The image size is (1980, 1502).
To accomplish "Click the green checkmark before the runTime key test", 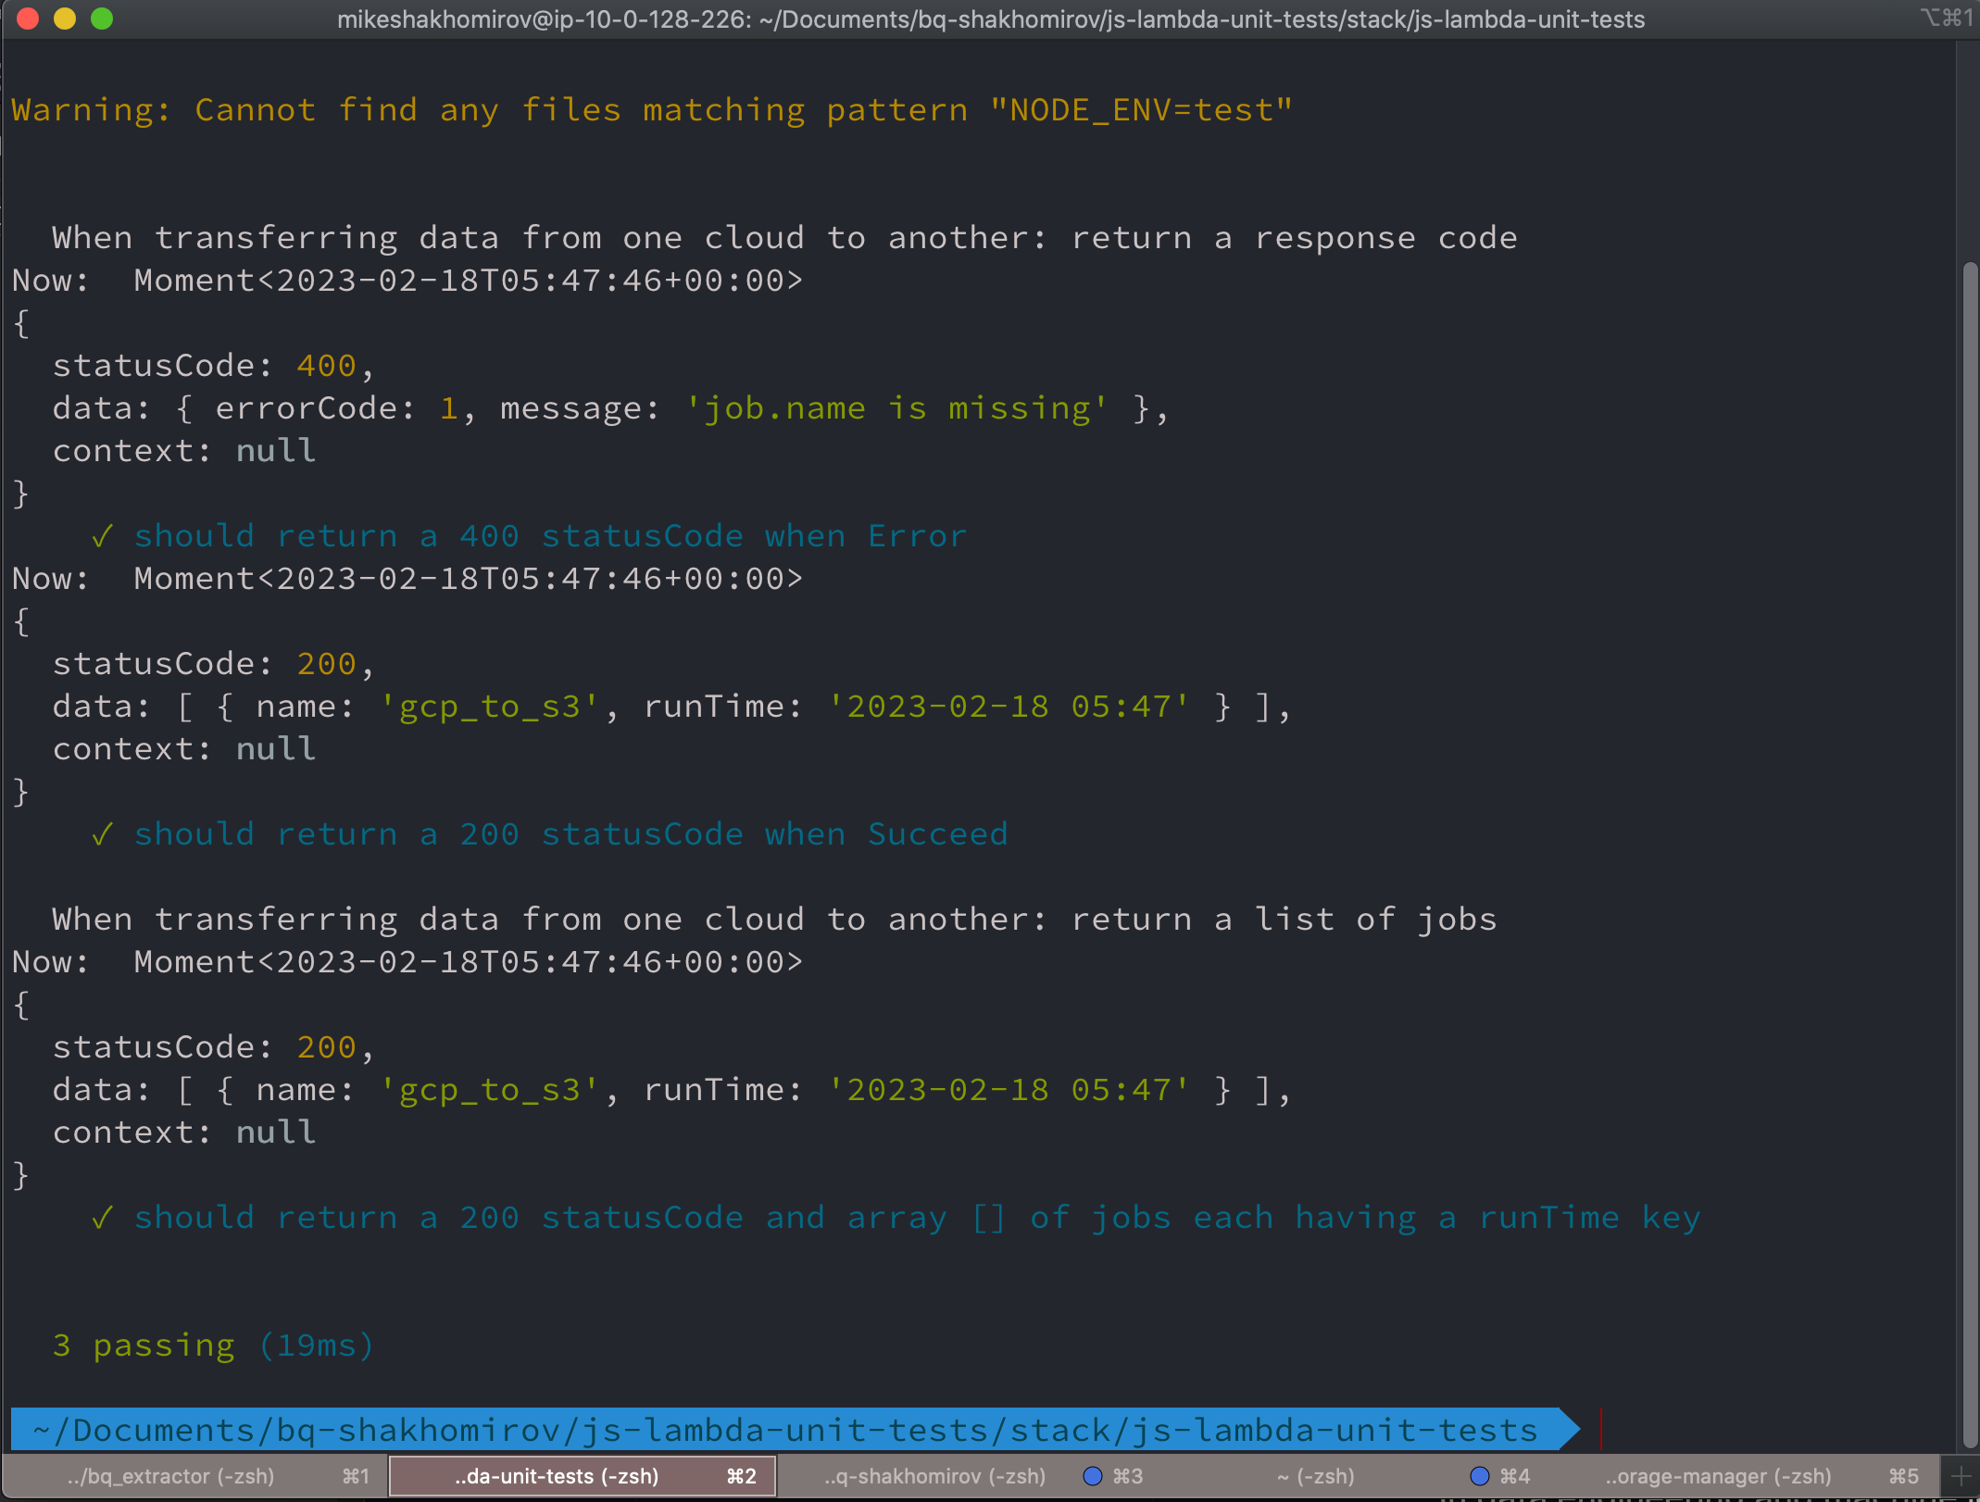I will click(102, 1217).
